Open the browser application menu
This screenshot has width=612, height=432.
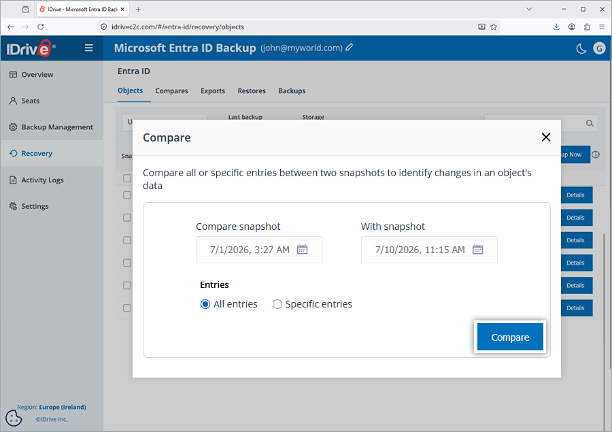[602, 27]
